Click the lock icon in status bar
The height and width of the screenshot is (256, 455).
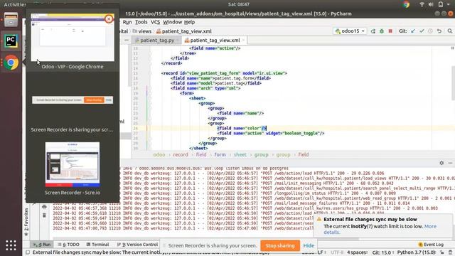(x=442, y=252)
